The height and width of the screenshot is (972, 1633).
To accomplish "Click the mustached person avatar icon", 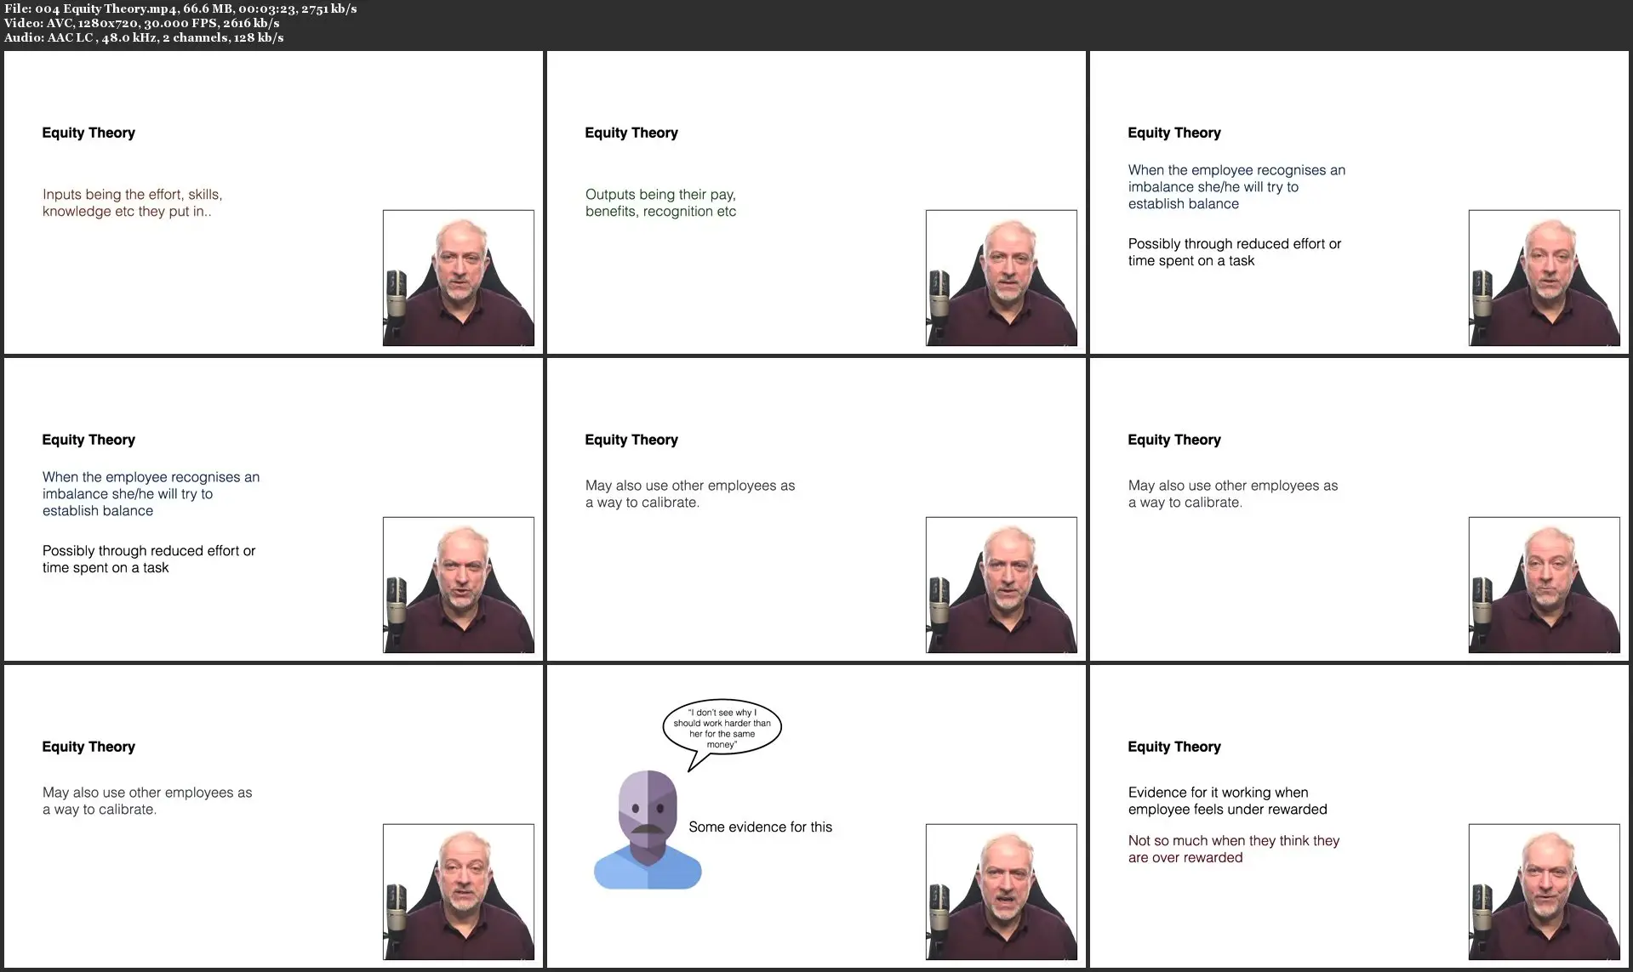I will tap(648, 830).
